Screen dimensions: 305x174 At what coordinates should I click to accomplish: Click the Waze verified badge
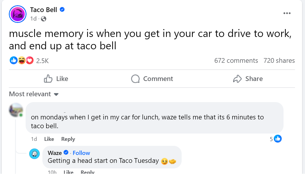click(x=66, y=153)
